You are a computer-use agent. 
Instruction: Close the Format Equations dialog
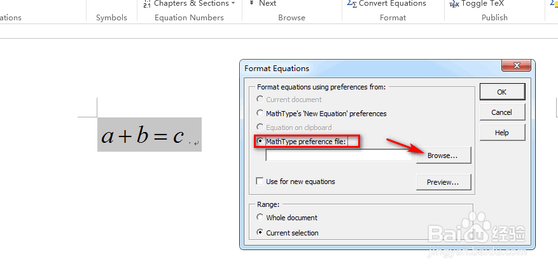[x=516, y=65]
